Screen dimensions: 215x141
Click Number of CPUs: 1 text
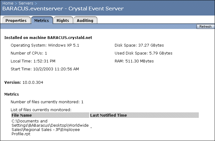coord(29,53)
